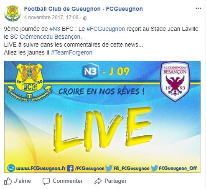Click the SC Clemenceau Besançon crest in banner
The image size is (206, 189).
click(x=175, y=81)
